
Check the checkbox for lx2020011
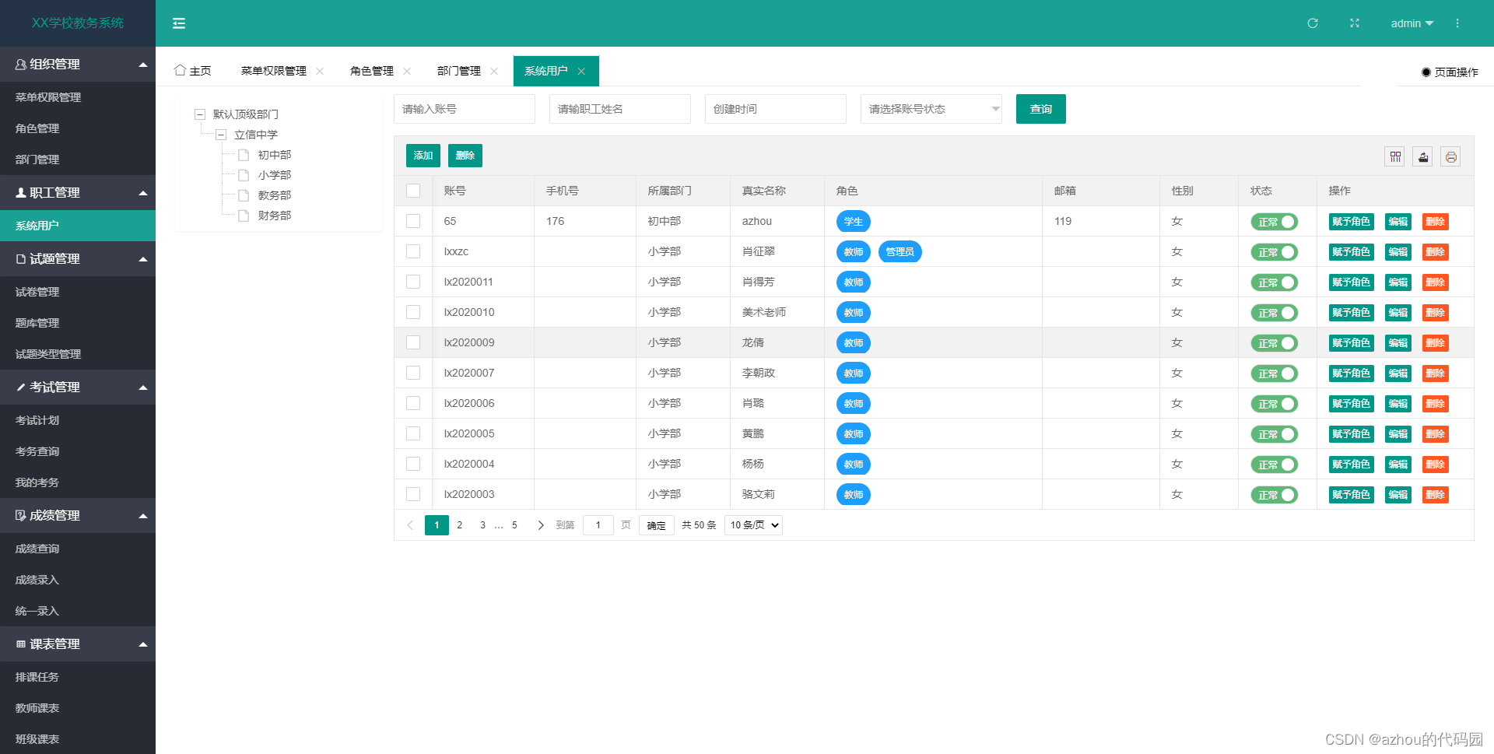pyautogui.click(x=413, y=282)
